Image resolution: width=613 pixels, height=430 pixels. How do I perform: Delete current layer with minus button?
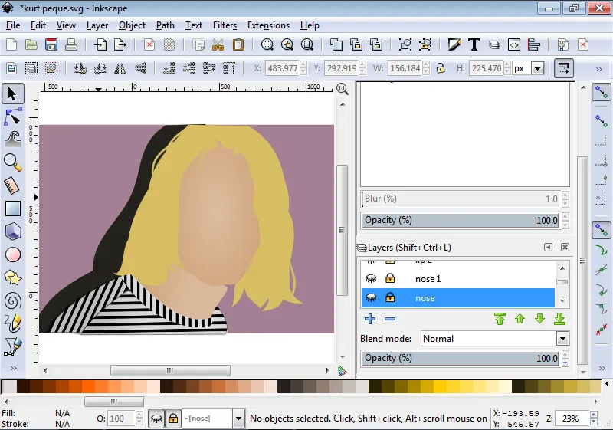(x=390, y=319)
